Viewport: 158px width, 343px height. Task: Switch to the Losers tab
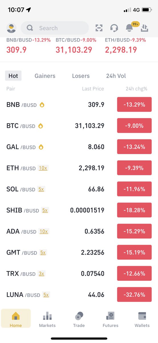tap(81, 76)
